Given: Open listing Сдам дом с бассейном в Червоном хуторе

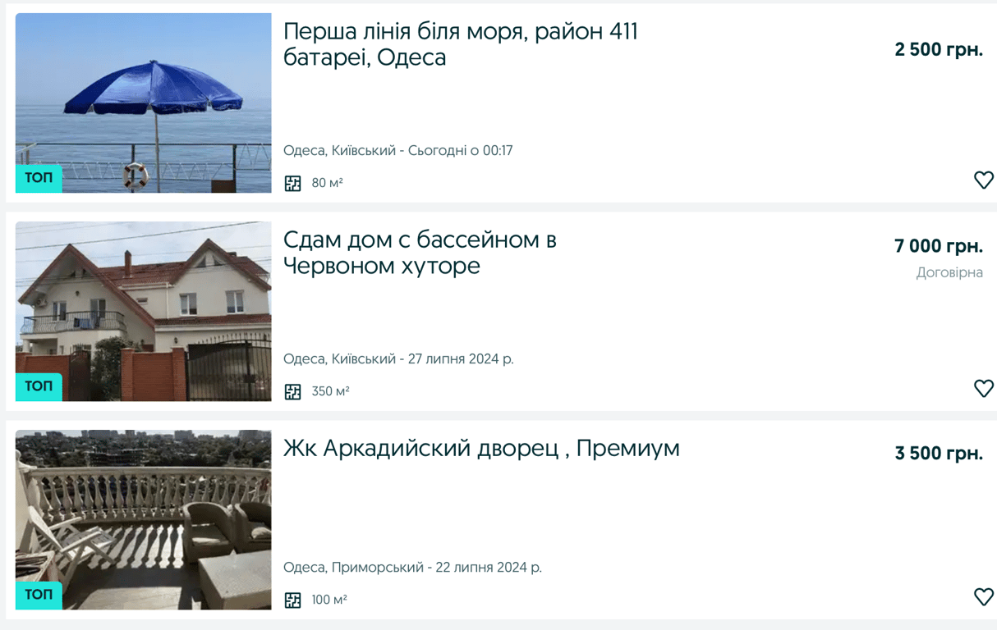Looking at the screenshot, I should click(420, 252).
